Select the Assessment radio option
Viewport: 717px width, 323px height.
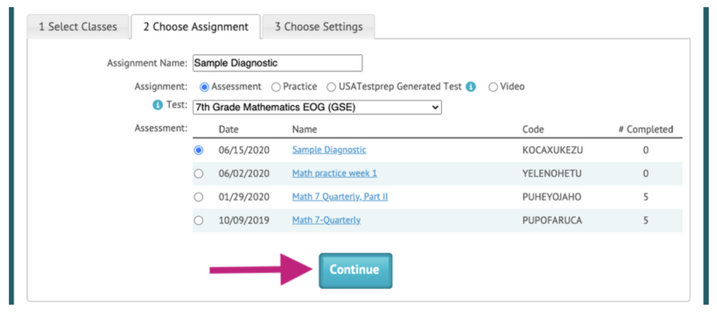coord(204,87)
